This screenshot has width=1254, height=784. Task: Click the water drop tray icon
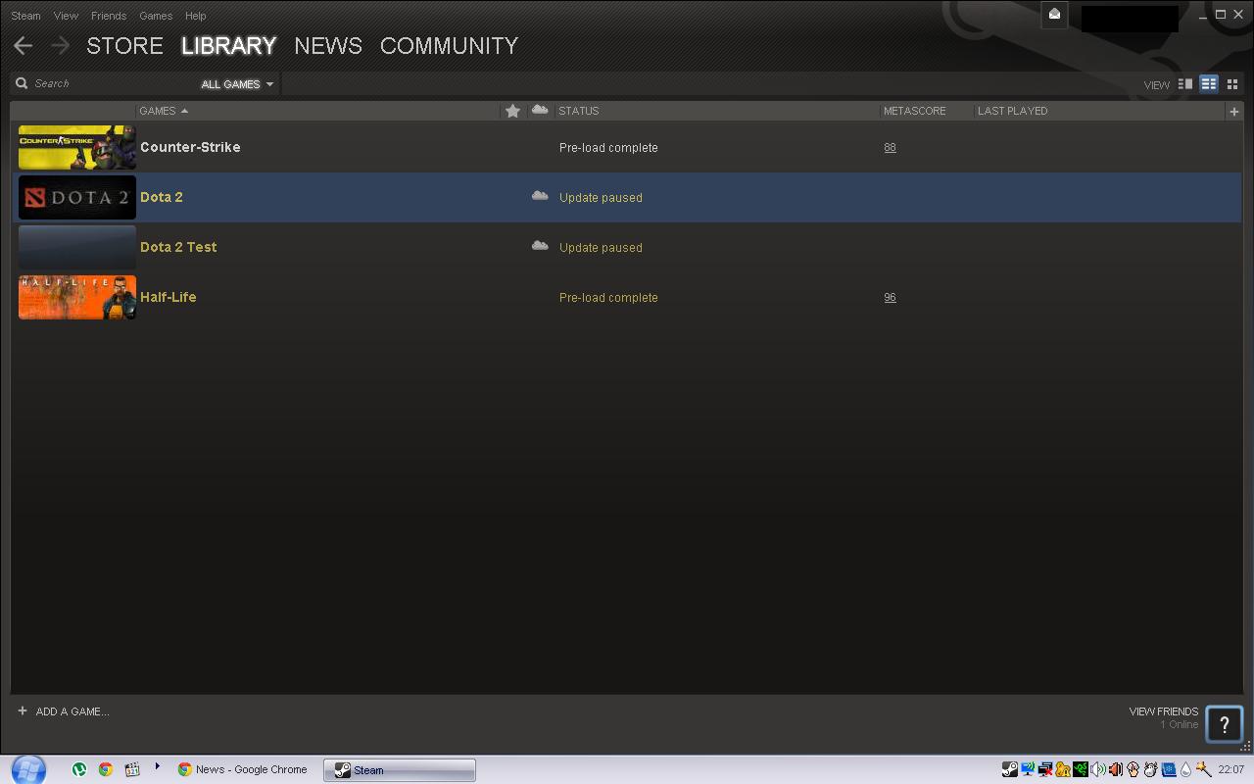(1186, 769)
